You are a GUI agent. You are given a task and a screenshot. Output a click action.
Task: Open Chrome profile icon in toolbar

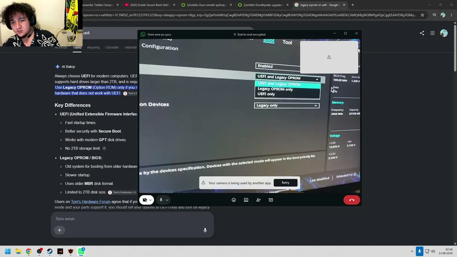click(443, 15)
